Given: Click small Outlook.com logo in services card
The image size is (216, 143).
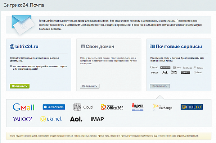Looking at the screenshot, I should 165,68.
